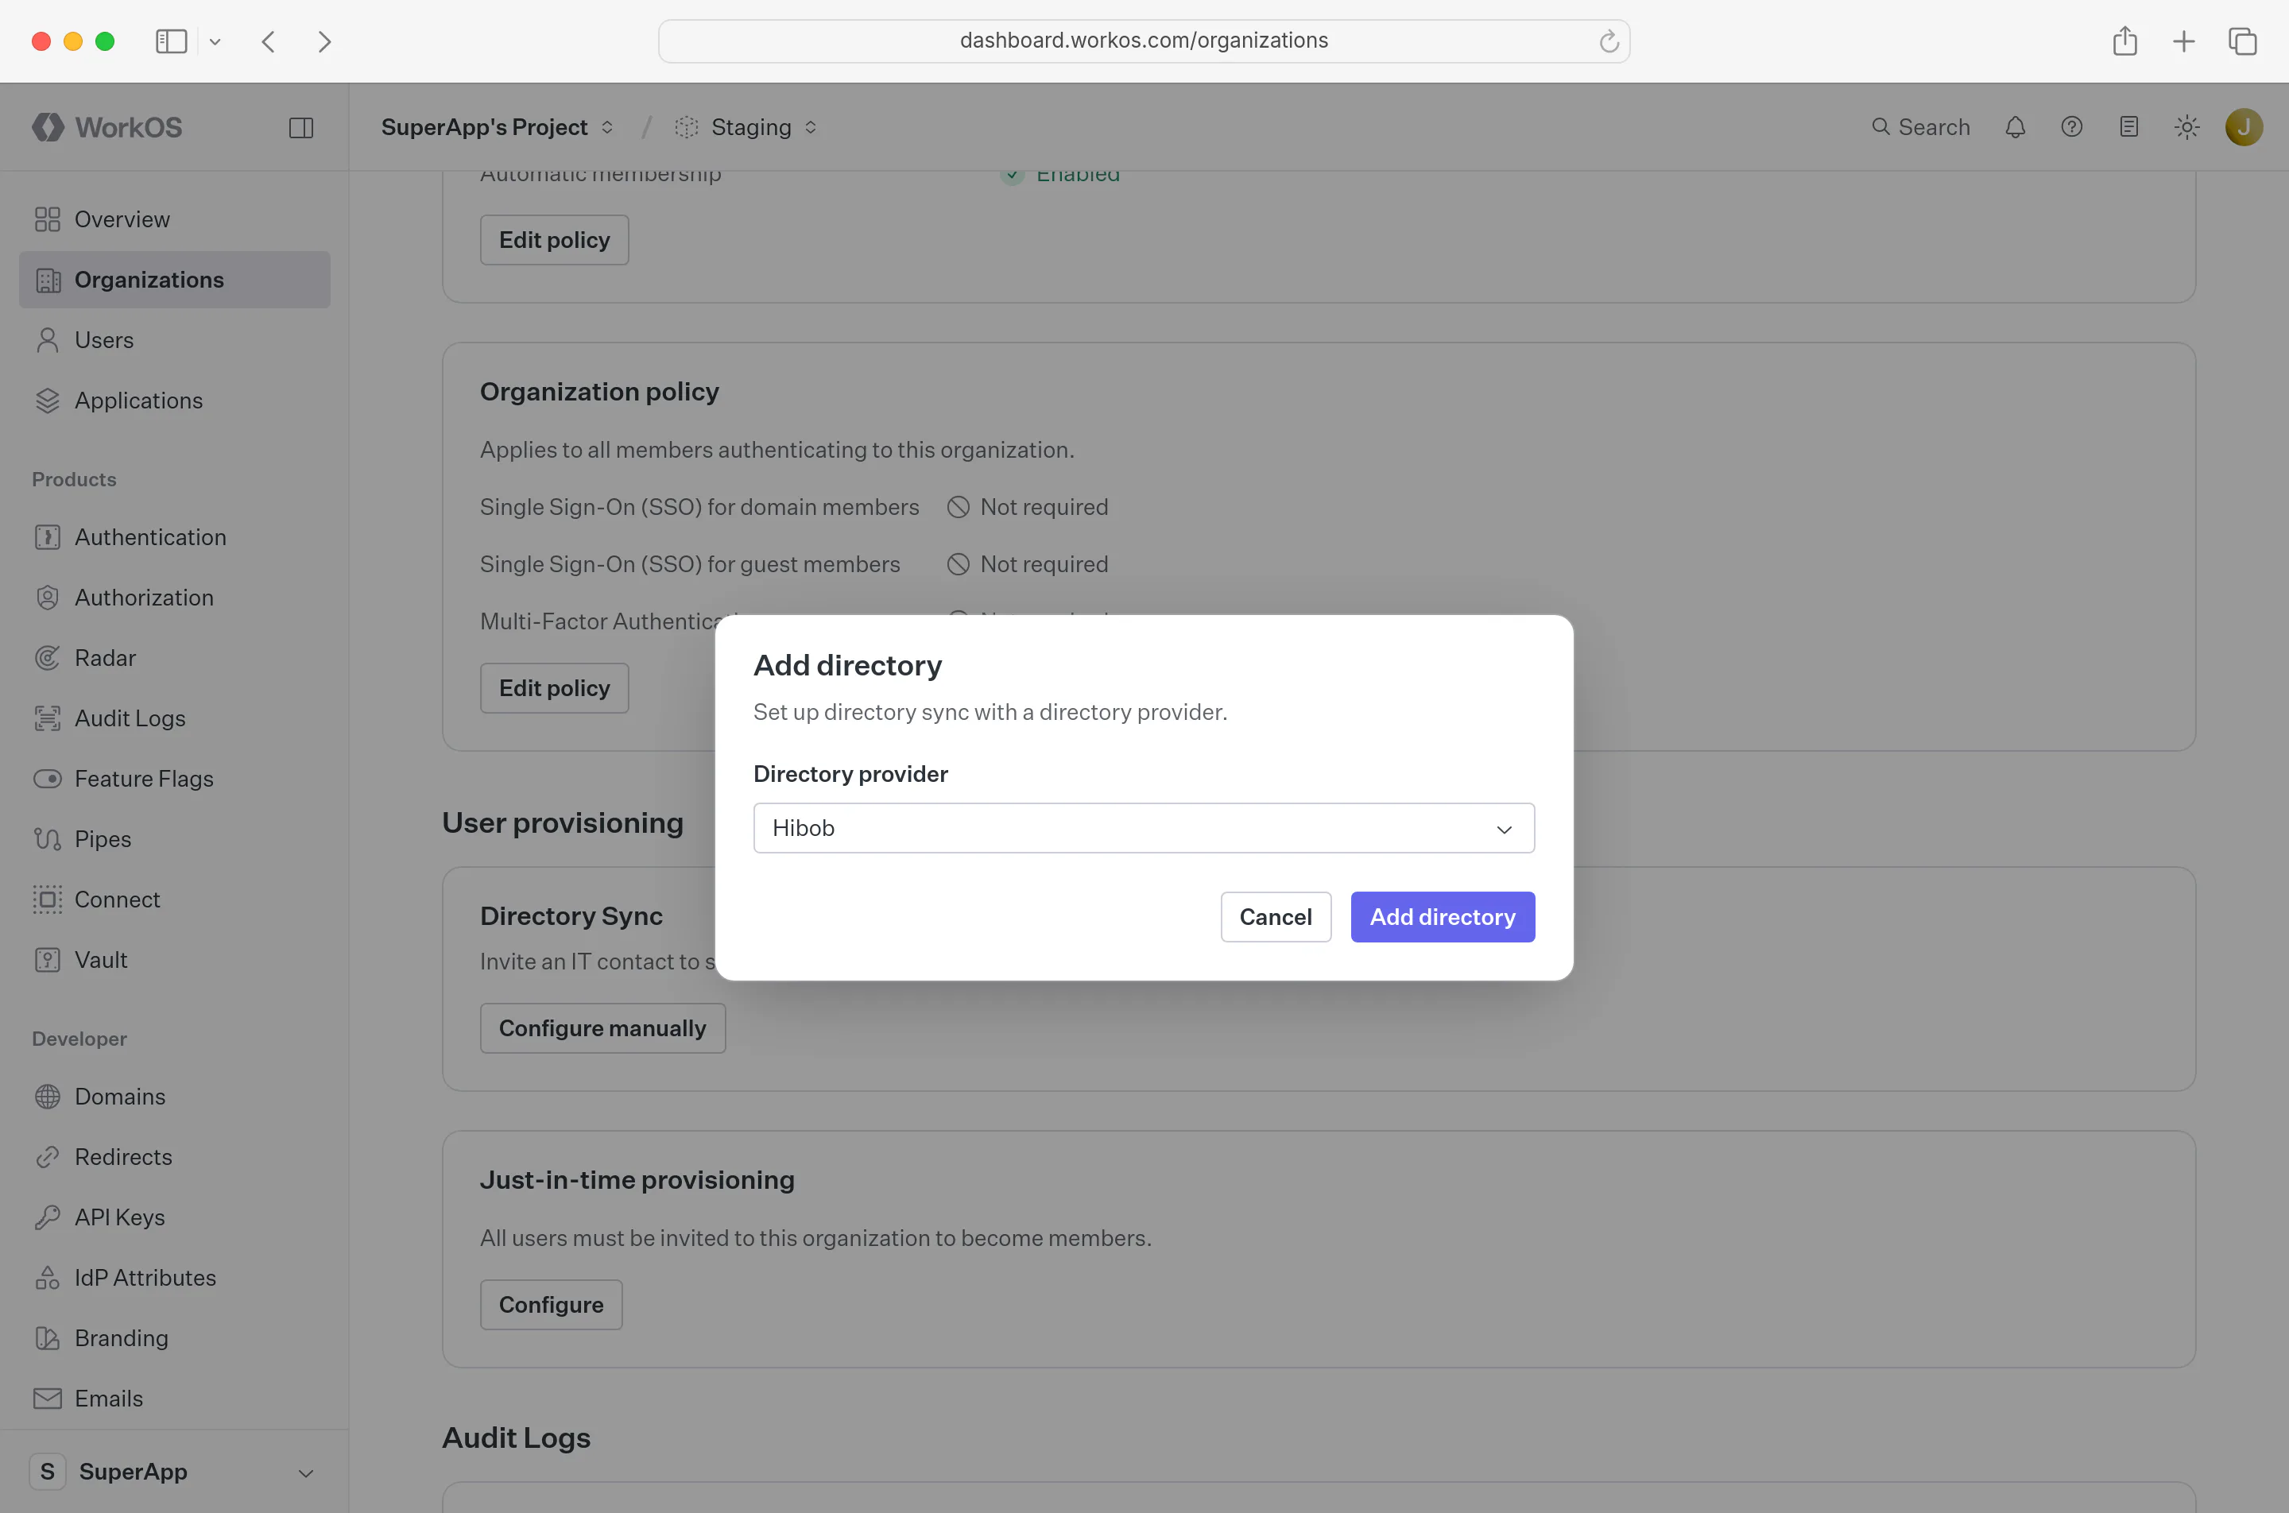The width and height of the screenshot is (2289, 1513).
Task: Click the WorkOS logo
Action: click(107, 126)
